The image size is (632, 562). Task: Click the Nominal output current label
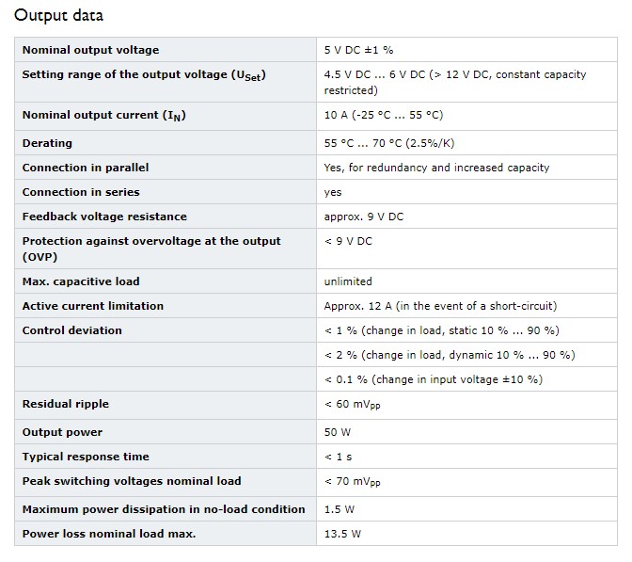104,116
